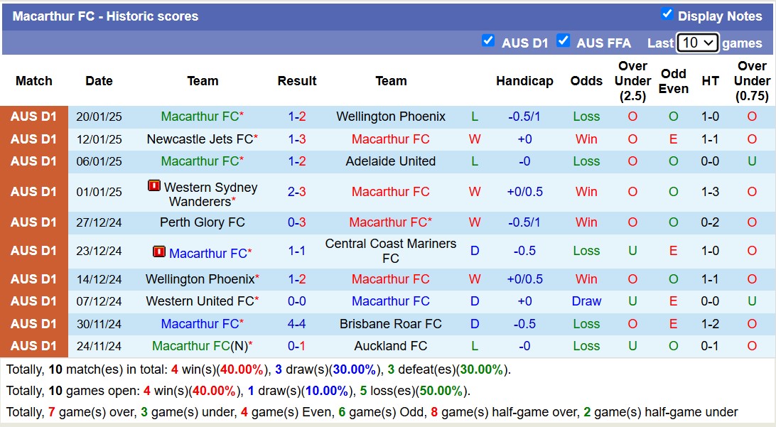Select Macarthur FC link in 12/01/25 row
This screenshot has height=427, width=776.
point(390,139)
